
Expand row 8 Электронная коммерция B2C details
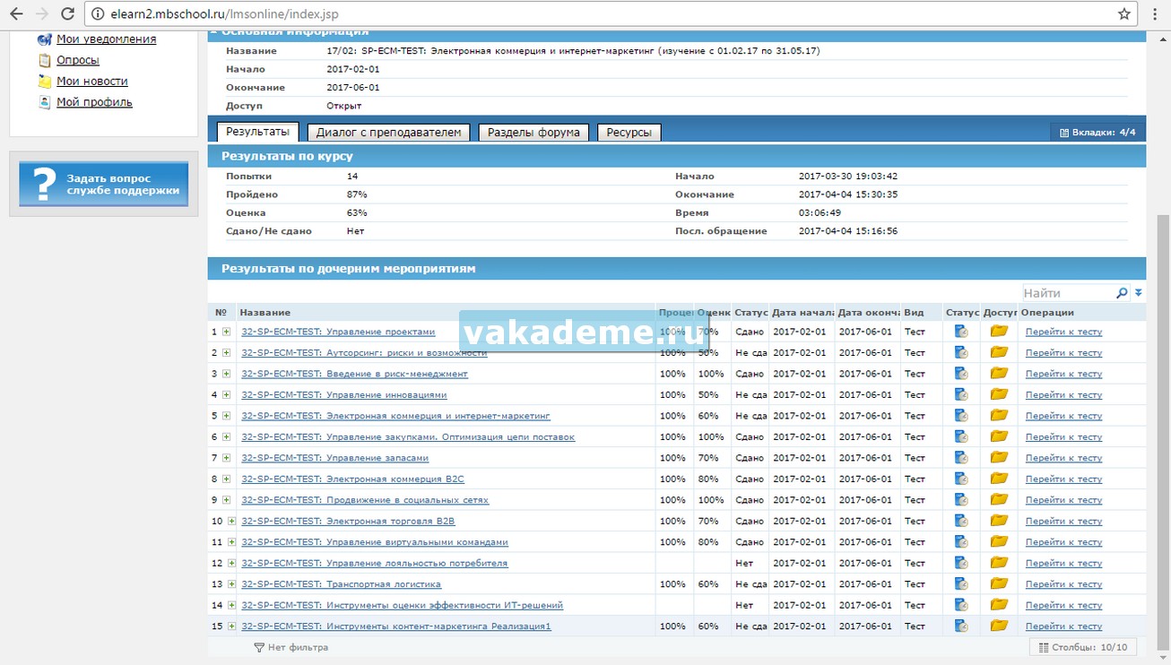[227, 479]
